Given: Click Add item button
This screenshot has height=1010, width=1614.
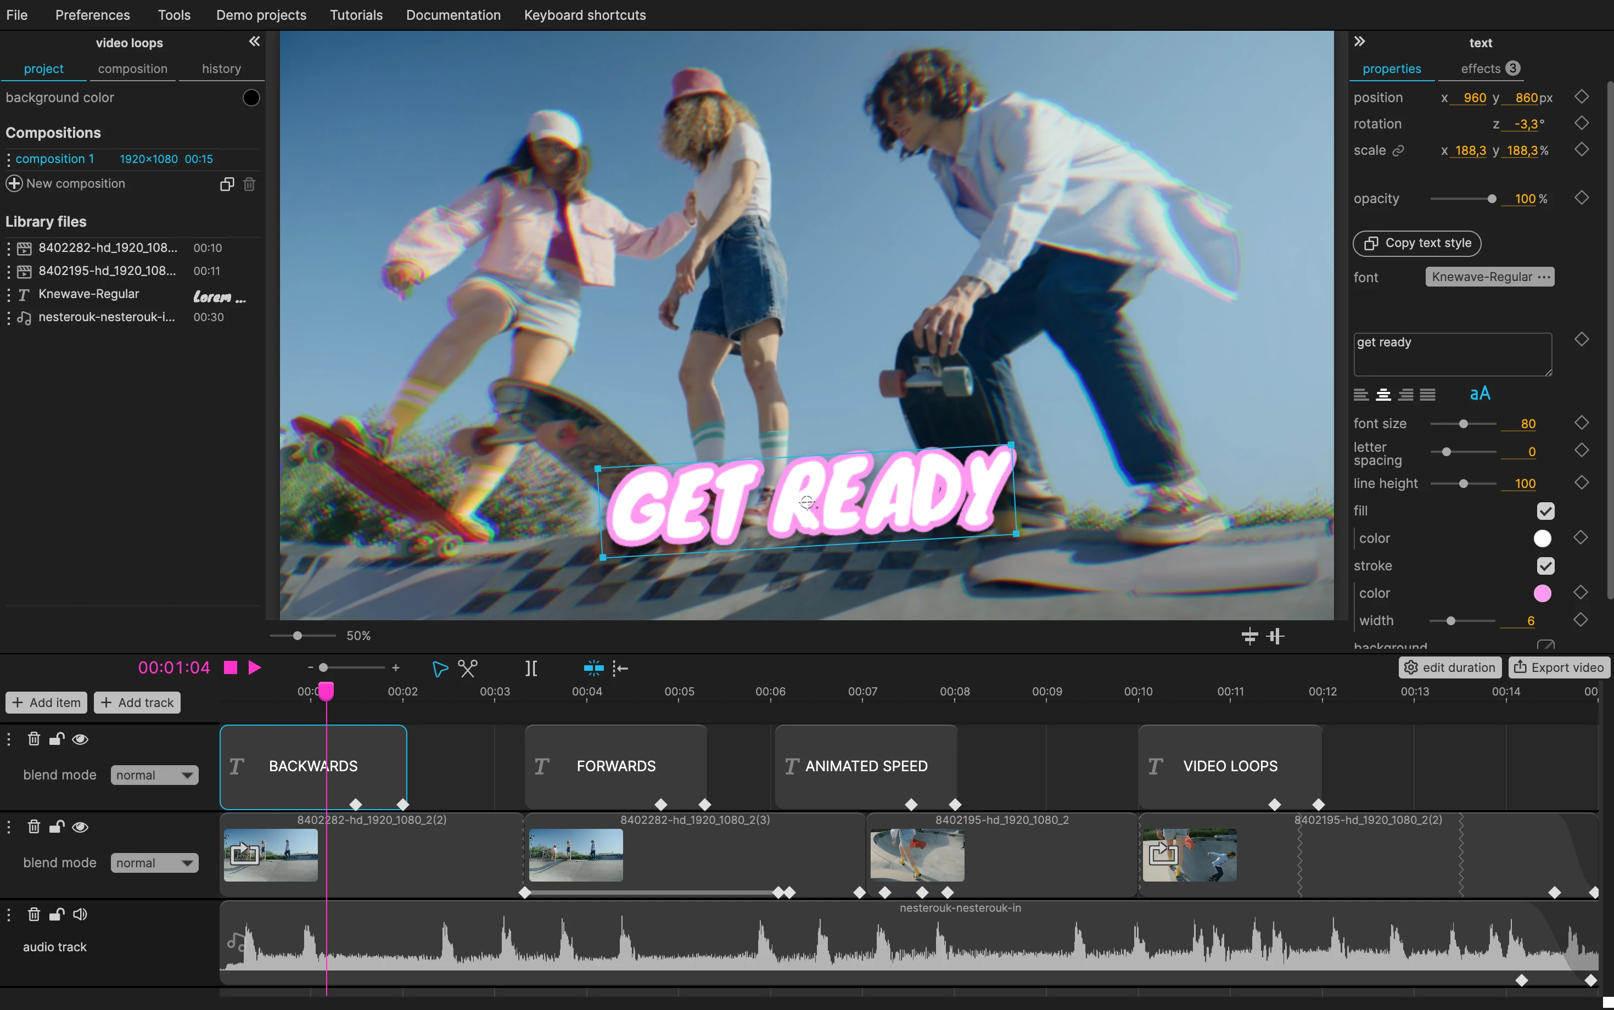Looking at the screenshot, I should [x=46, y=702].
